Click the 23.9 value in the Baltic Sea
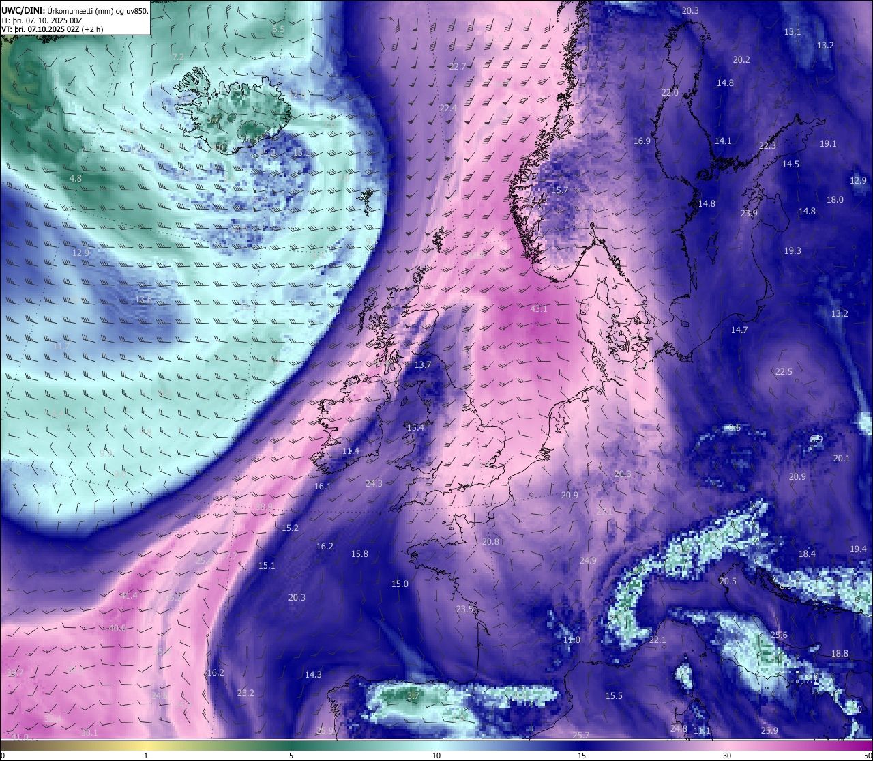Viewport: 873px width, 761px height. [749, 213]
